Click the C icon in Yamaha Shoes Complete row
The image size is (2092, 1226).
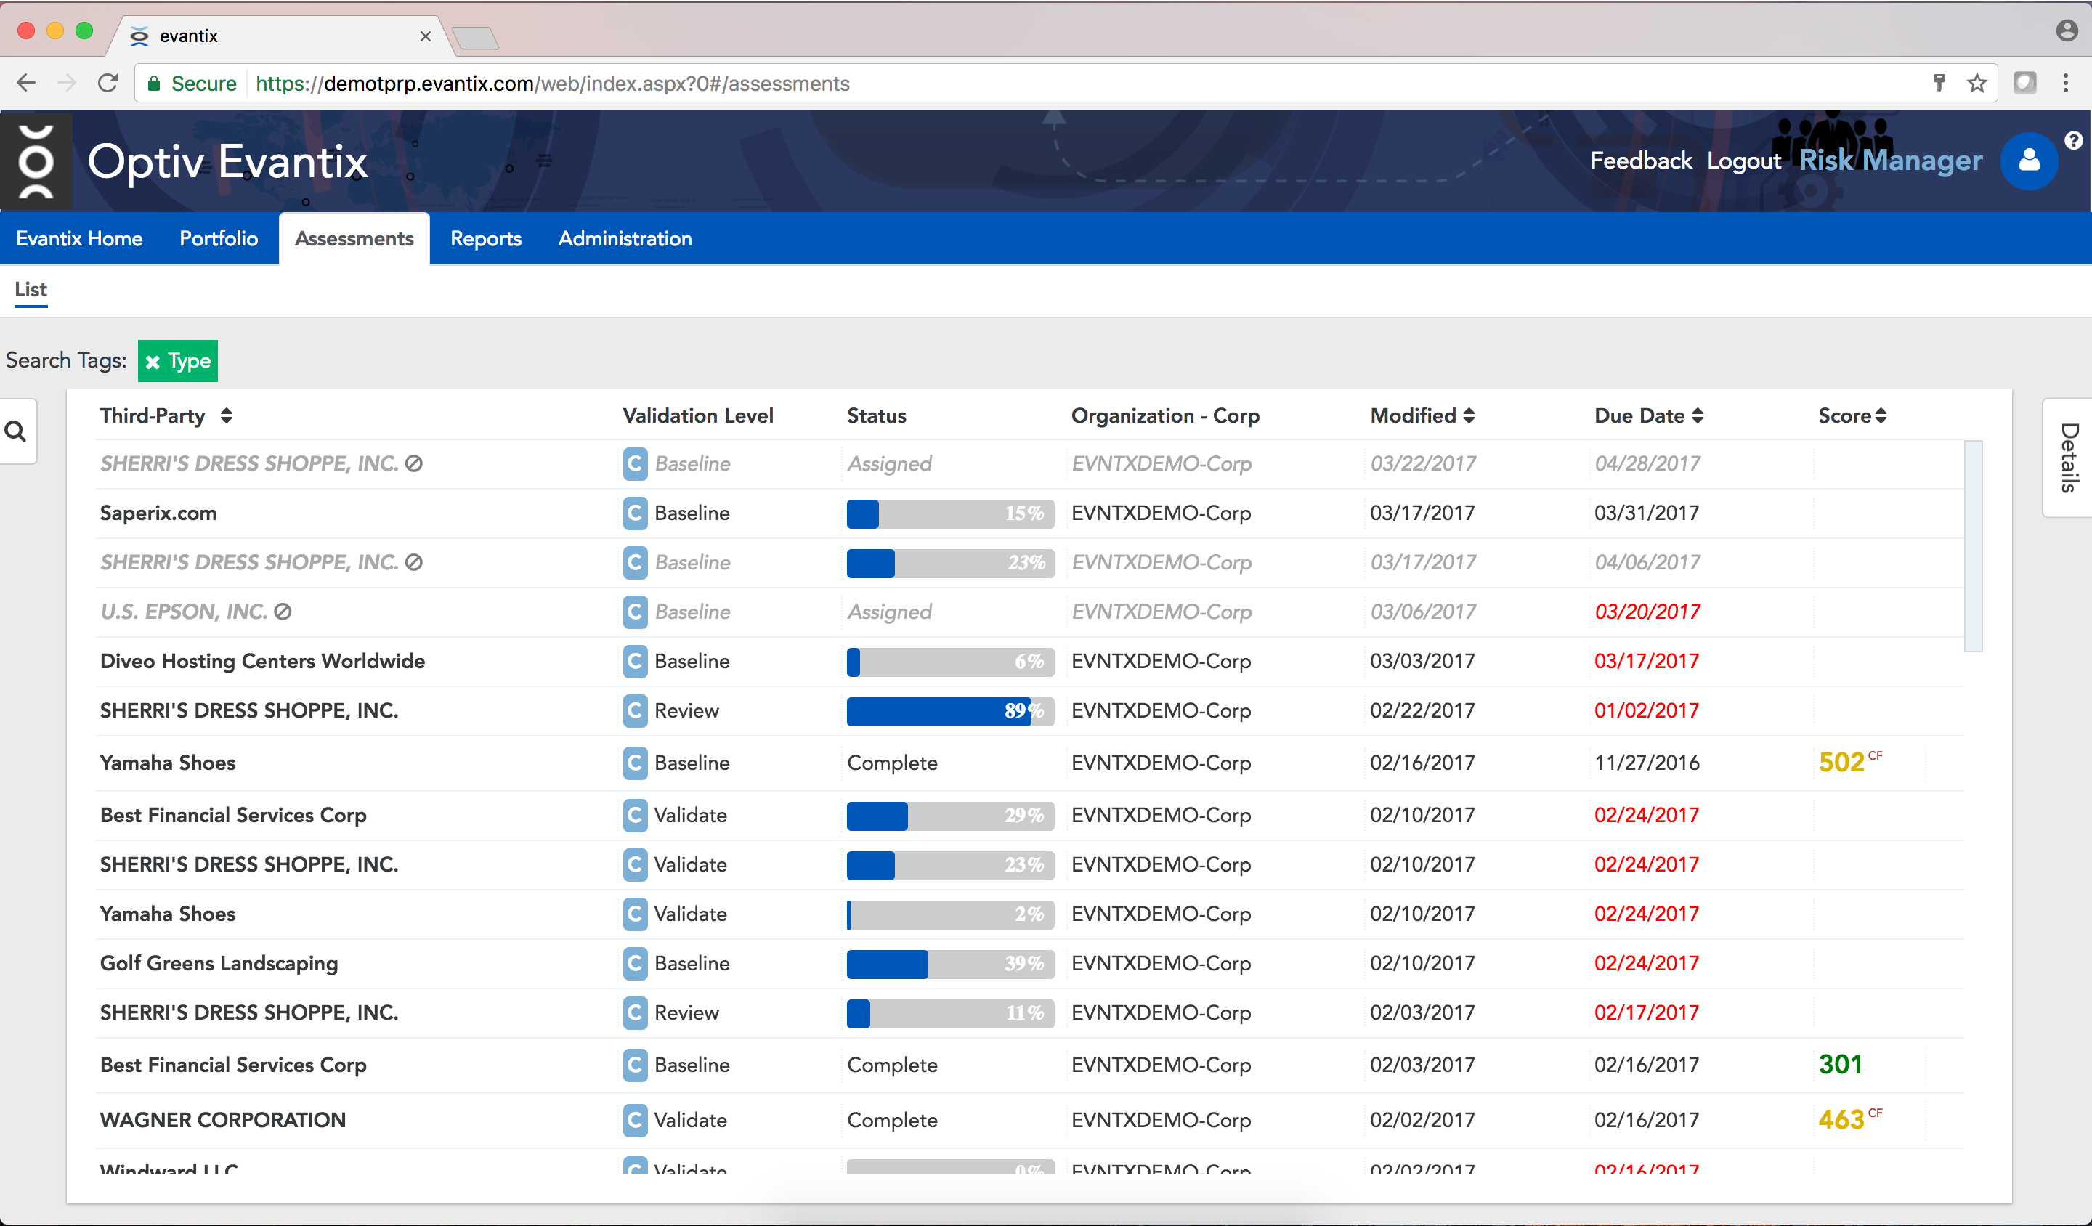coord(635,763)
